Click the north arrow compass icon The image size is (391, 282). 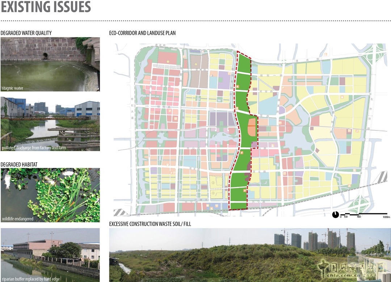pos(336,214)
